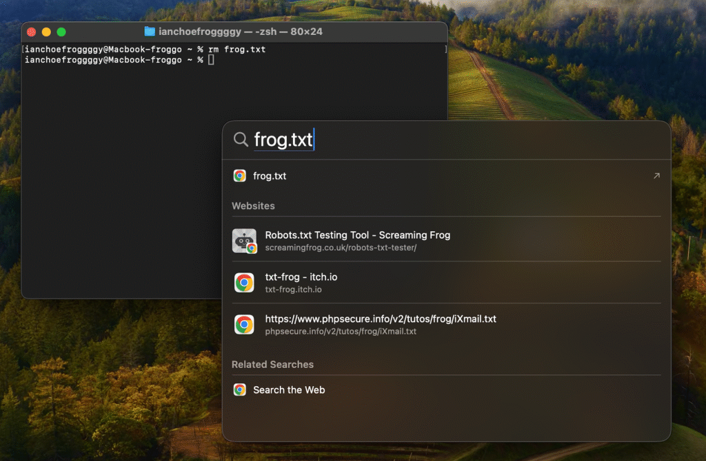This screenshot has width=706, height=461.
Task: Click the robot icon for Robots.txt Testing Tool
Action: point(244,241)
